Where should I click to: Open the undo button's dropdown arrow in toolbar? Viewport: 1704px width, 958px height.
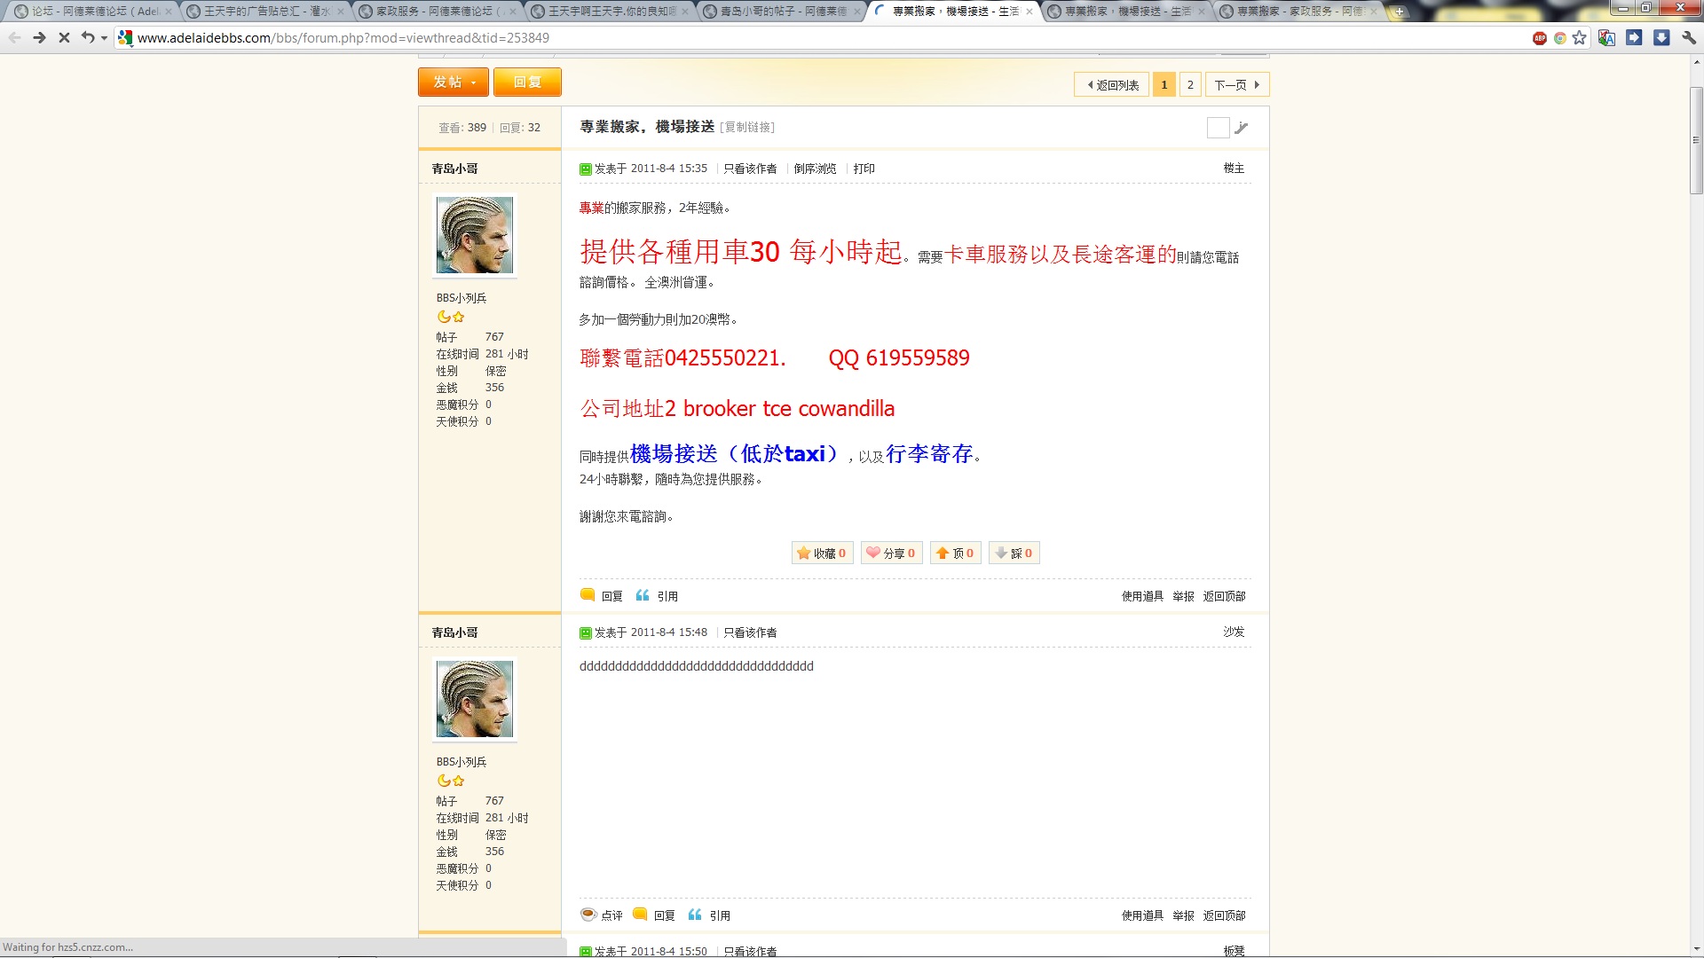pyautogui.click(x=105, y=38)
